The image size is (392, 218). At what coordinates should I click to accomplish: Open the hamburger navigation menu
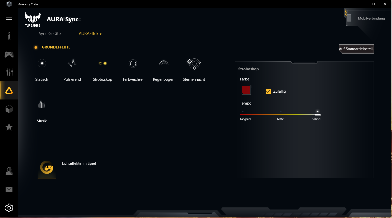9,17
